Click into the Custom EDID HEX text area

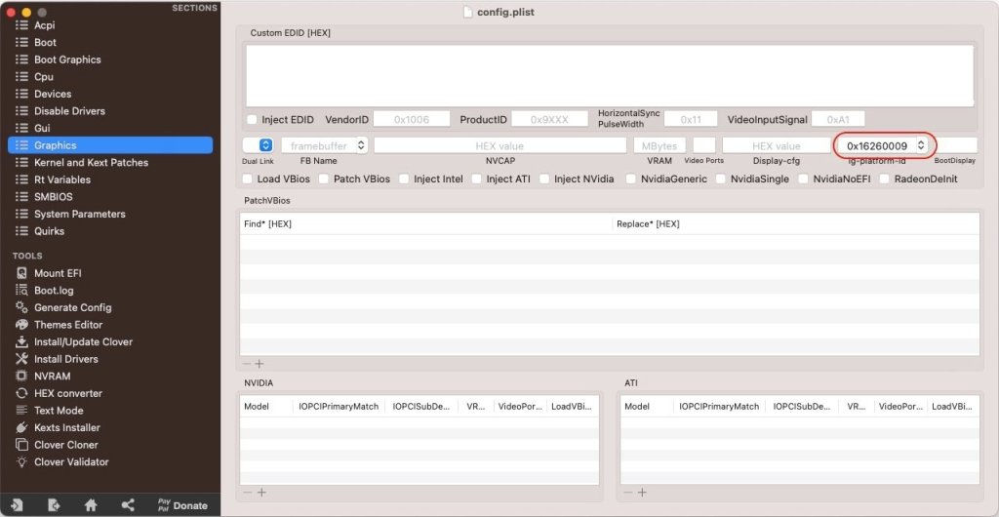(x=610, y=75)
